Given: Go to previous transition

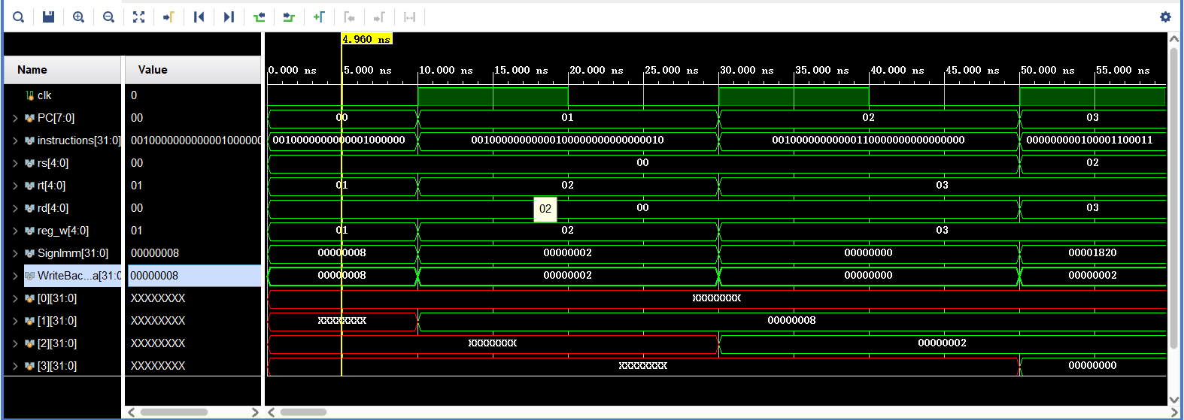Looking at the screenshot, I should pos(259,17).
